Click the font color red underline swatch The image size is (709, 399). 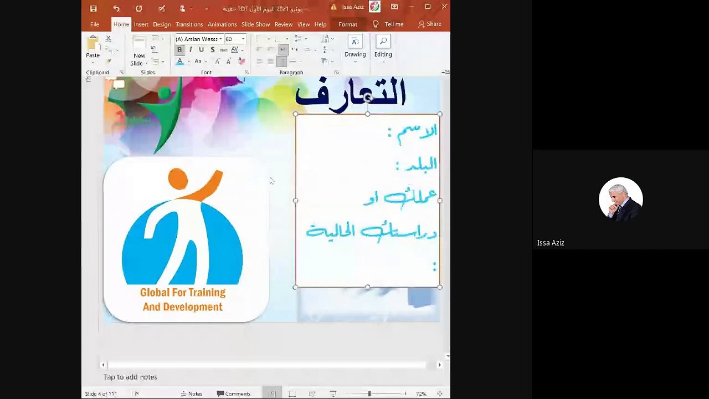coord(179,61)
